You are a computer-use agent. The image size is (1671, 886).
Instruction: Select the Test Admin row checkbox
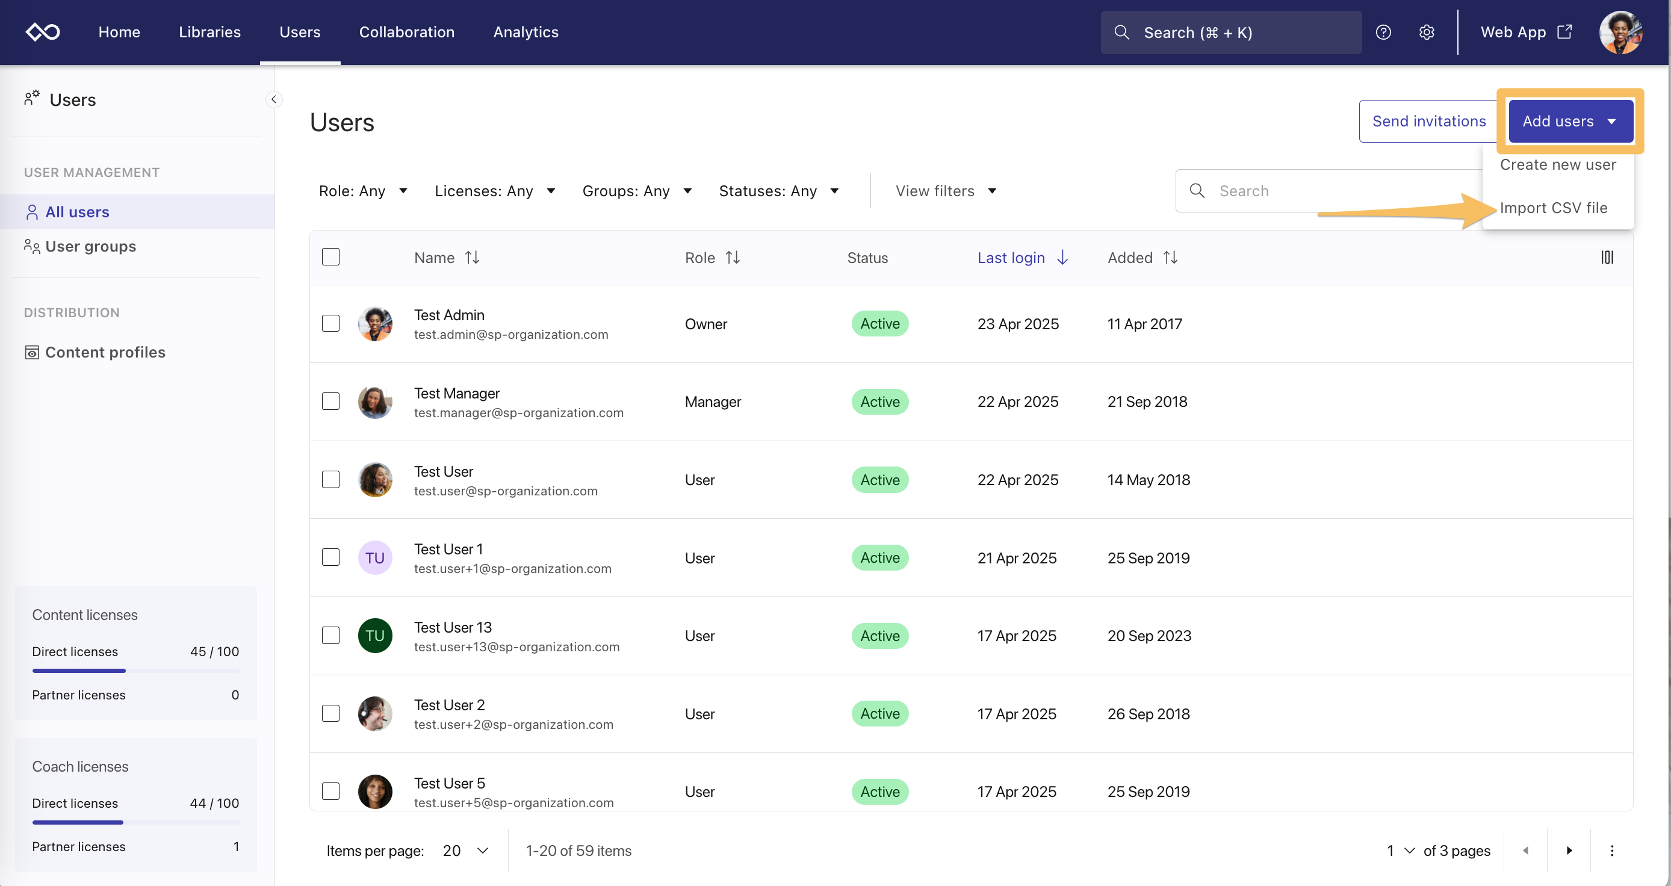[x=331, y=323]
